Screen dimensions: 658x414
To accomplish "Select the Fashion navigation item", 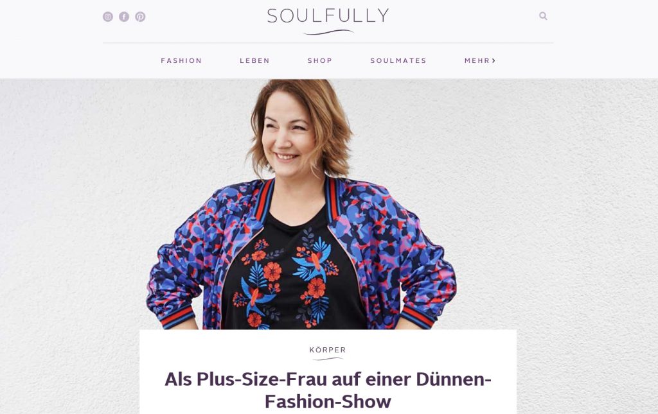I will 181,61.
